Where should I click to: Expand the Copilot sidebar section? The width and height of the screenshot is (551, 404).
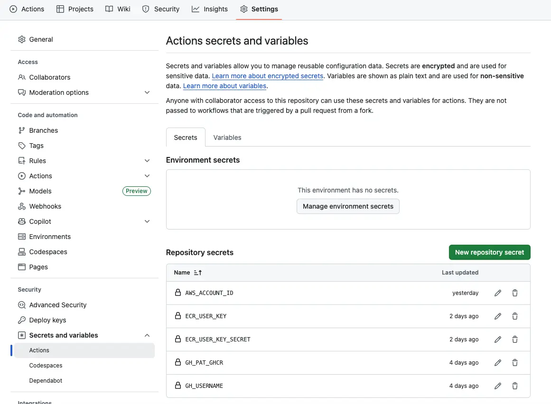pos(147,221)
